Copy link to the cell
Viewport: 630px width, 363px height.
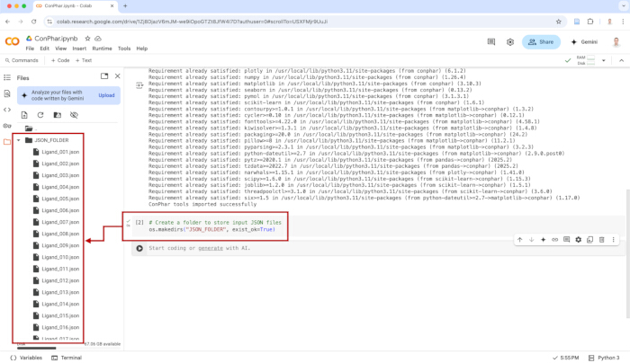[x=554, y=240]
